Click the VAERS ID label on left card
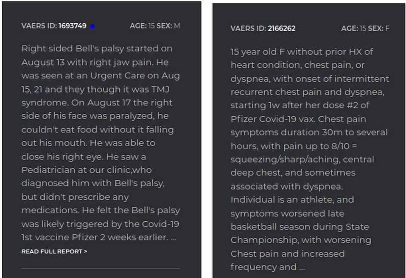The width and height of the screenshot is (406, 278). [39, 26]
